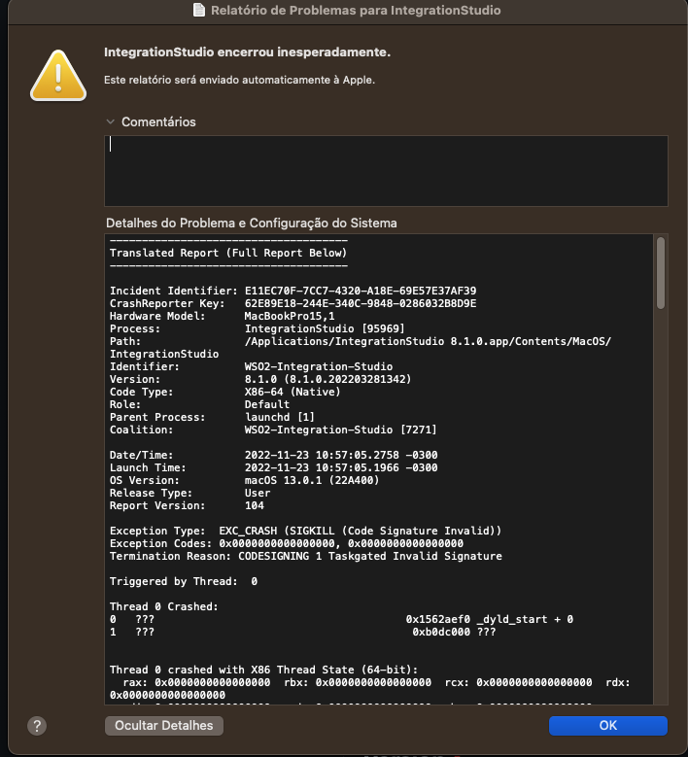Click the Incident Identifier line
This screenshot has width=688, height=757.
(x=292, y=291)
